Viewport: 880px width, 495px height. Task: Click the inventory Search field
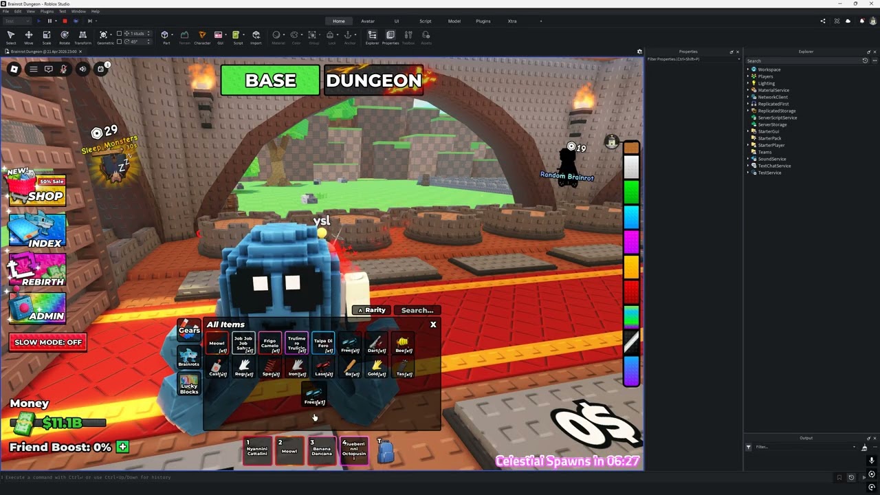pos(417,310)
